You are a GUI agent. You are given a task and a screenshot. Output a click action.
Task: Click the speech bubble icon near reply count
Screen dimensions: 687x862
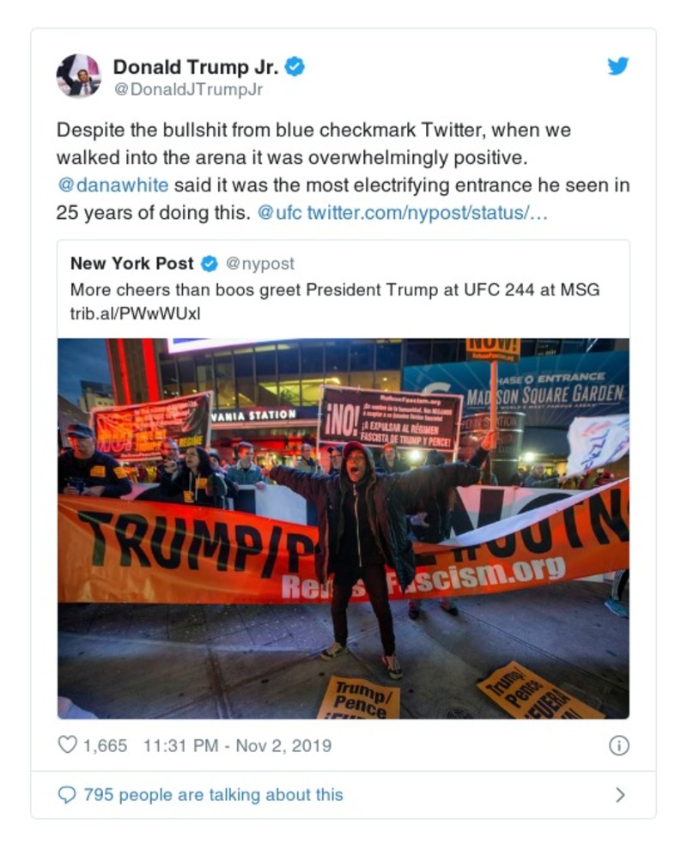point(67,795)
